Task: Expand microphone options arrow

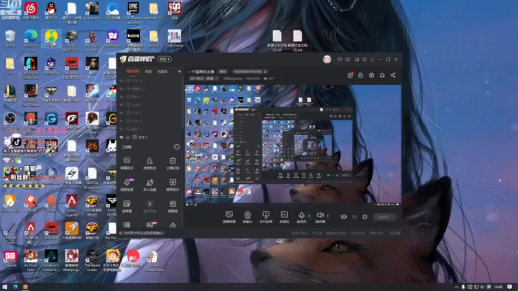Action: [x=310, y=216]
